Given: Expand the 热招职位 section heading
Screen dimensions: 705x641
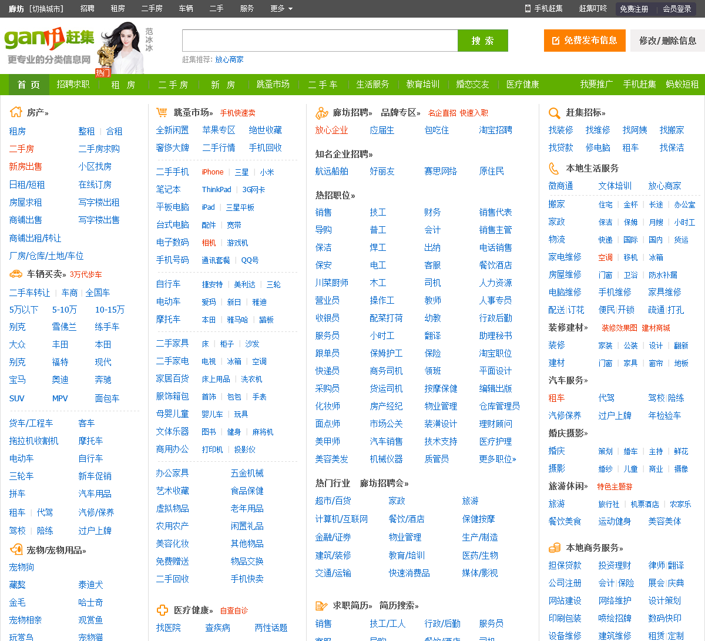Looking at the screenshot, I should (335, 195).
